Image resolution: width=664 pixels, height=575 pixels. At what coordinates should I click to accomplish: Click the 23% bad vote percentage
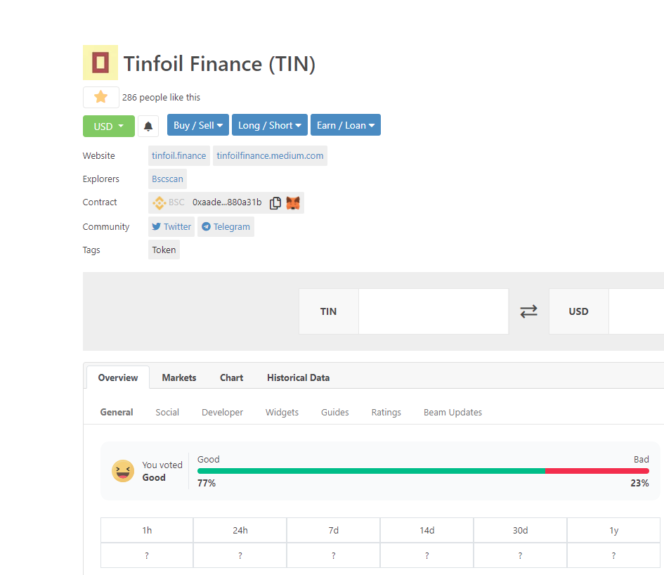click(640, 483)
